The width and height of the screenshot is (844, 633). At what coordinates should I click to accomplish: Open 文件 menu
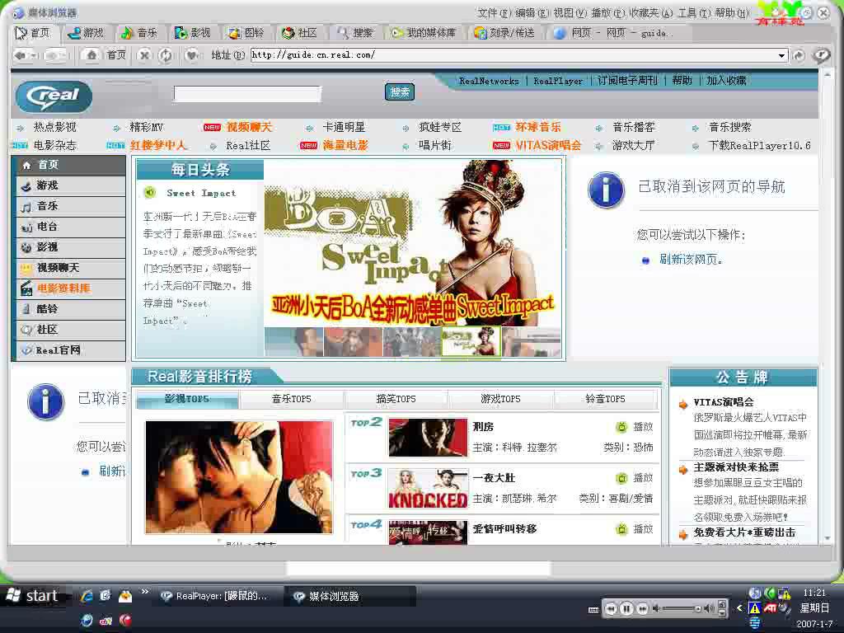[x=494, y=13]
